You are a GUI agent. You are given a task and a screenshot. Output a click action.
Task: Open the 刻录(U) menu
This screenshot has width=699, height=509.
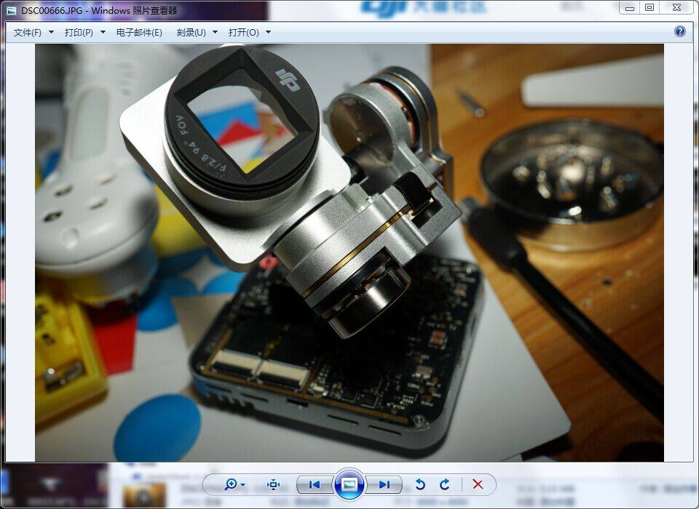(x=191, y=32)
